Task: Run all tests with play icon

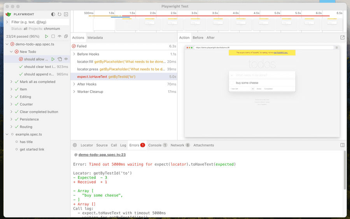Action: point(46,37)
